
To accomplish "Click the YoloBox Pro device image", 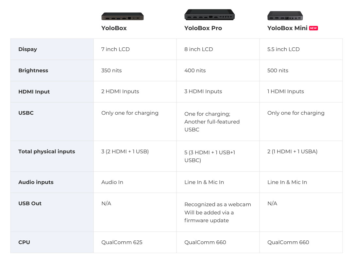I will (210, 15).
